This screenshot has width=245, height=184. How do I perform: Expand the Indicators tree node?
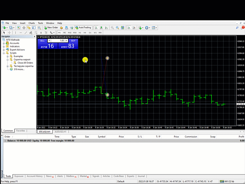4,46
